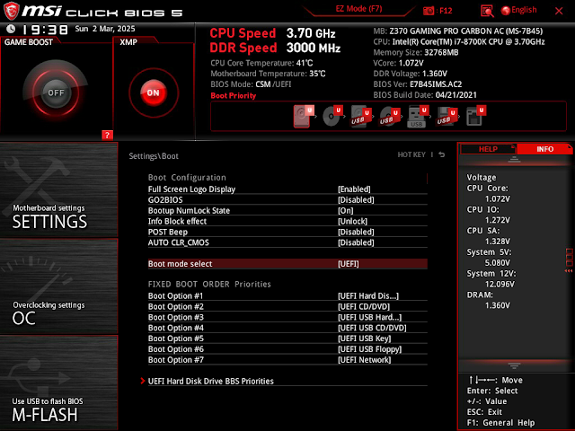Click the BIOS Ver E7B45IMS.AC2 text
The height and width of the screenshot is (431, 575).
(x=417, y=84)
